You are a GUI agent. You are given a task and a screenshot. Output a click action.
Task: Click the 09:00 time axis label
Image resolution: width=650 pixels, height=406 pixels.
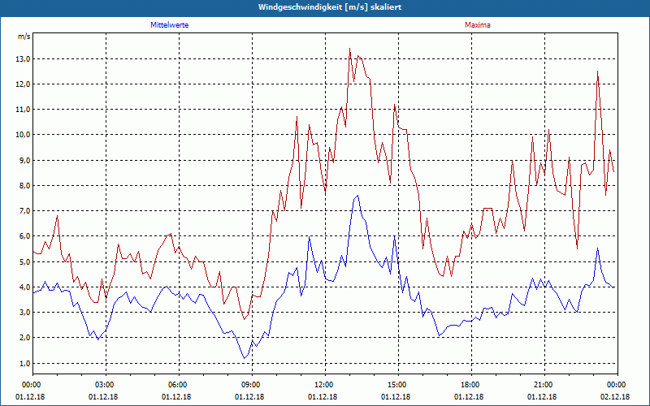(252, 385)
